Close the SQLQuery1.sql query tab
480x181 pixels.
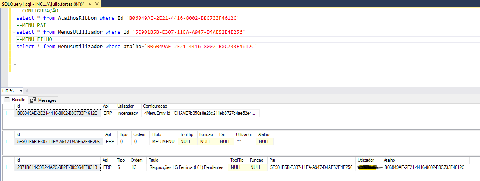[x=97, y=3]
